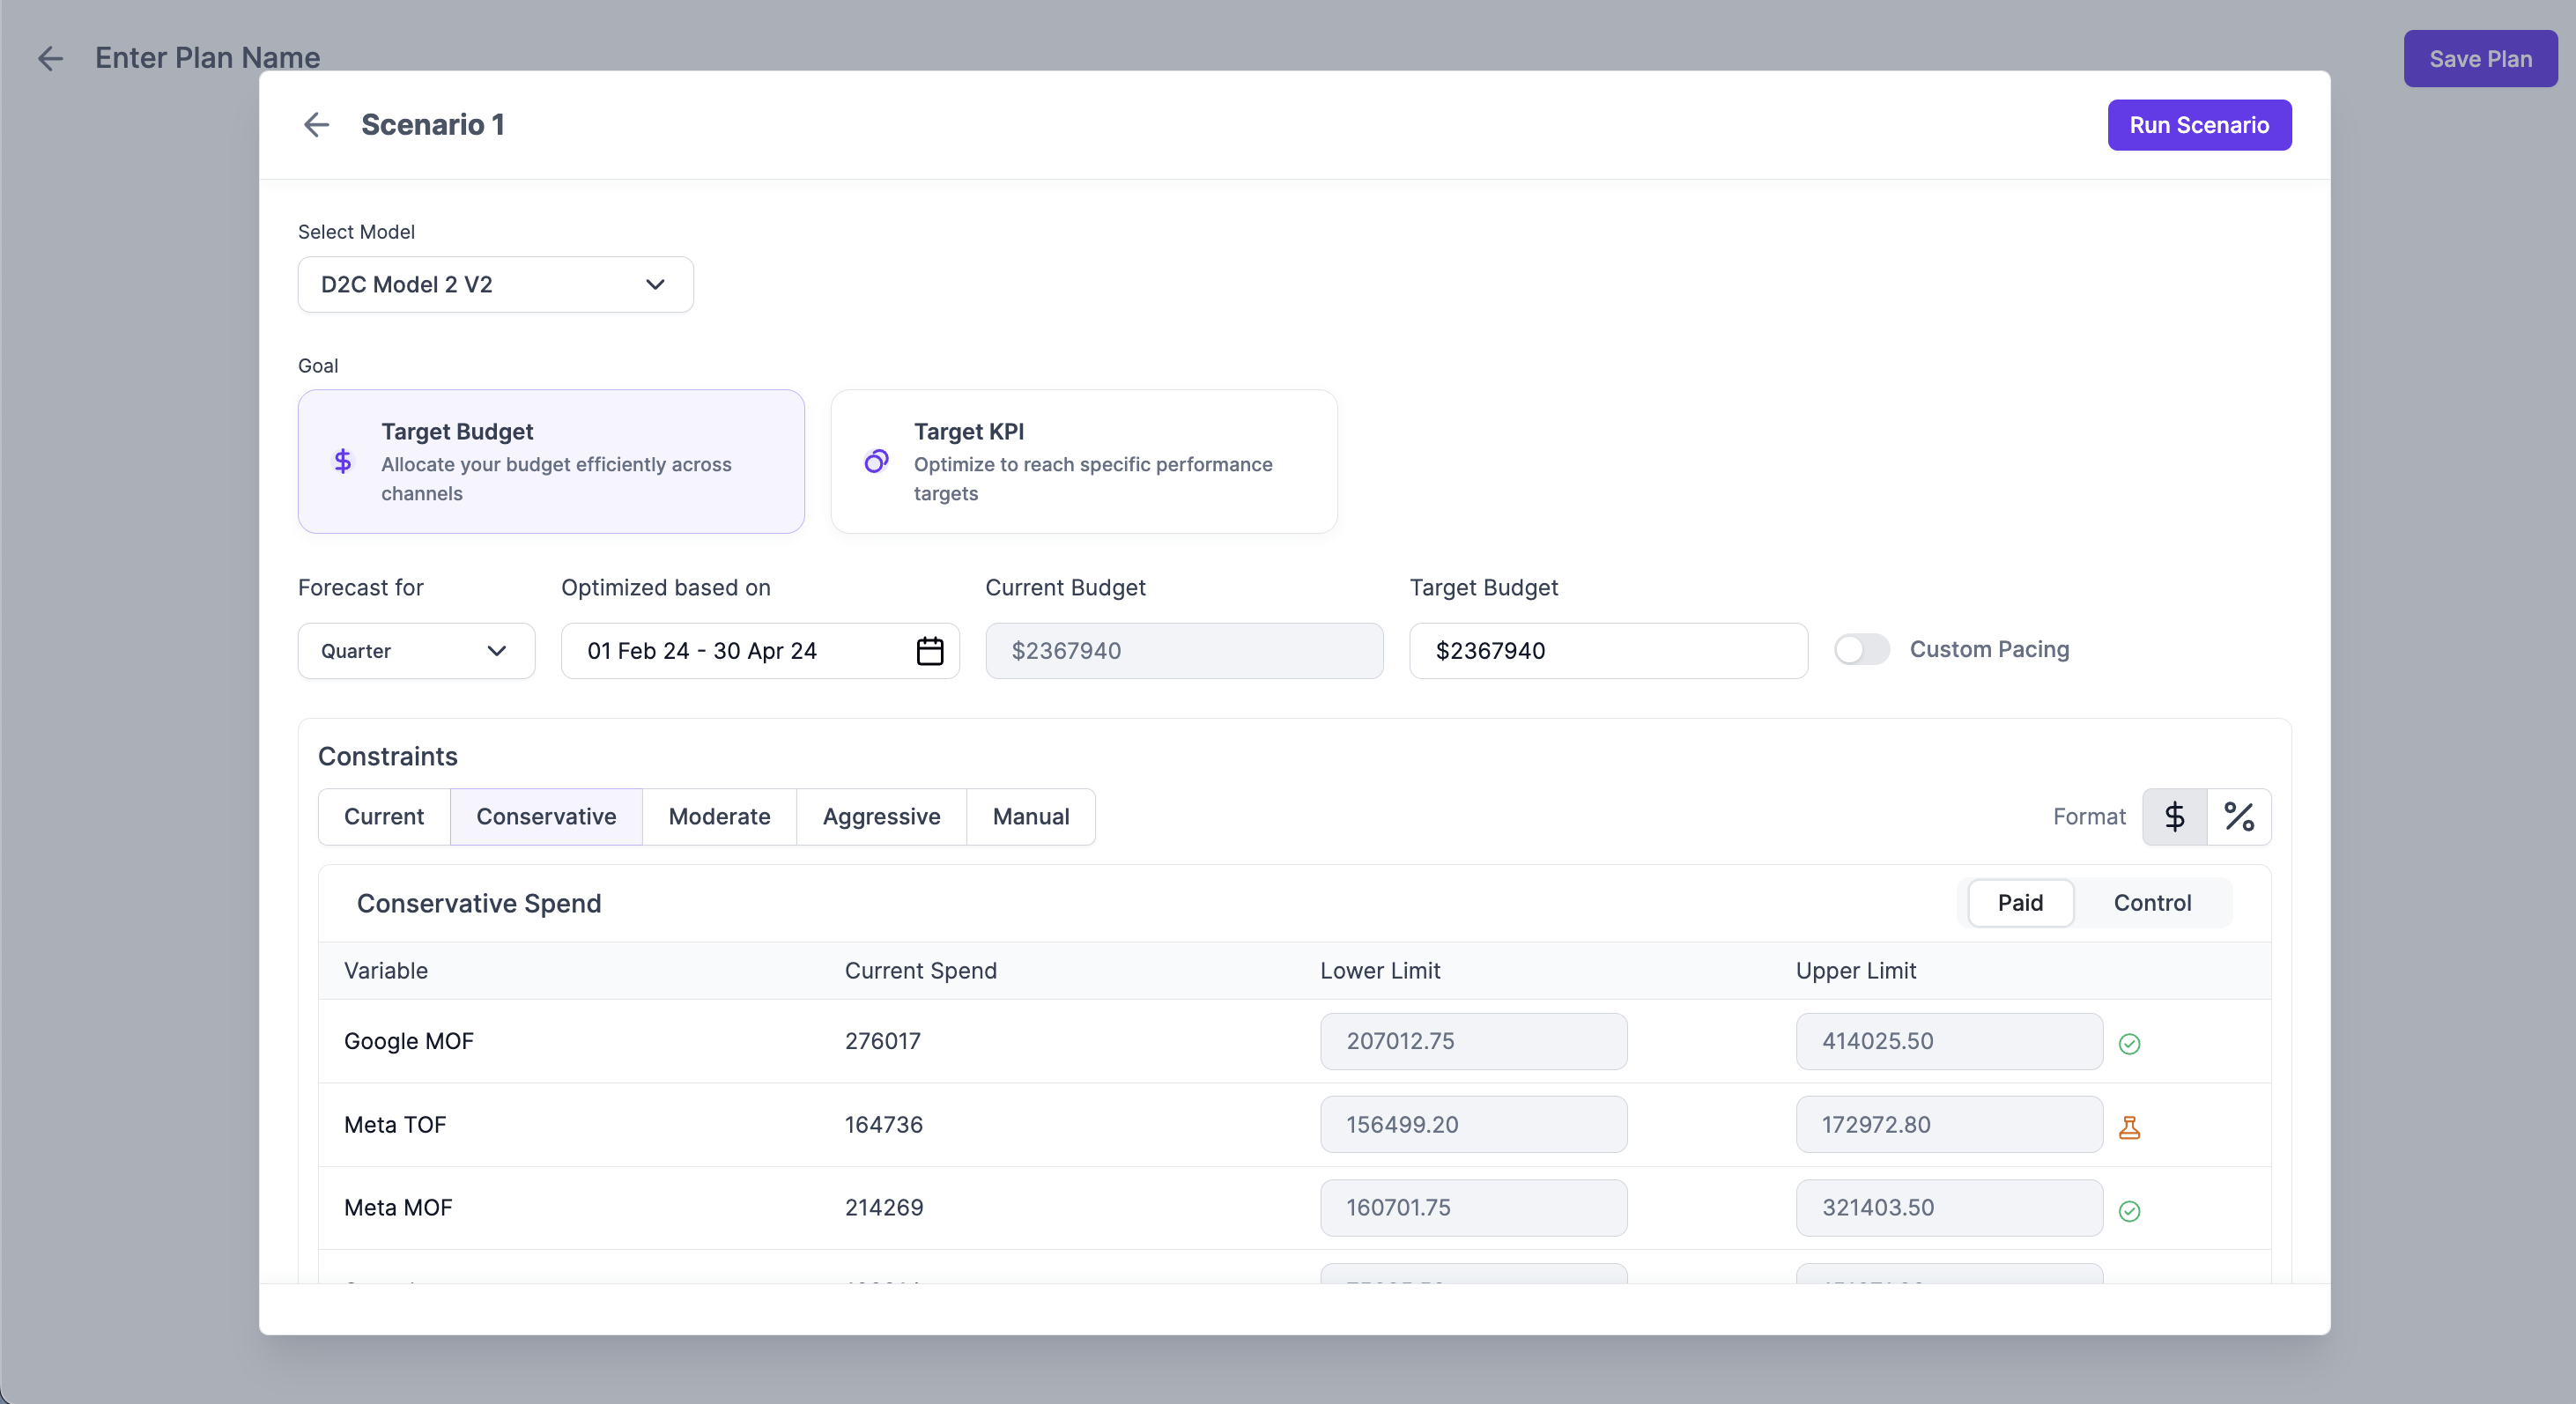This screenshot has height=1404, width=2576.
Task: Switch to the percent format icon
Action: pos(2238,817)
